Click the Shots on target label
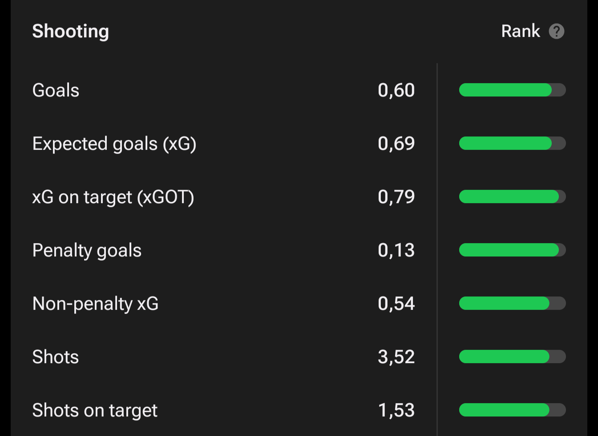The image size is (598, 436). click(95, 410)
